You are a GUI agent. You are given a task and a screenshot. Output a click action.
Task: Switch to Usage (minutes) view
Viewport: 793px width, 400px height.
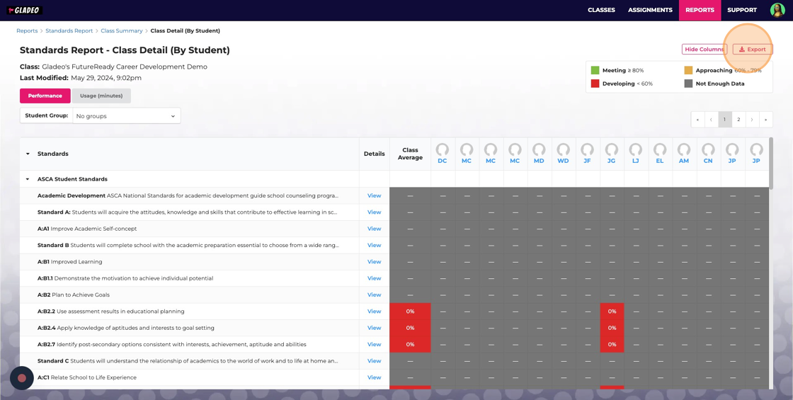tap(101, 96)
